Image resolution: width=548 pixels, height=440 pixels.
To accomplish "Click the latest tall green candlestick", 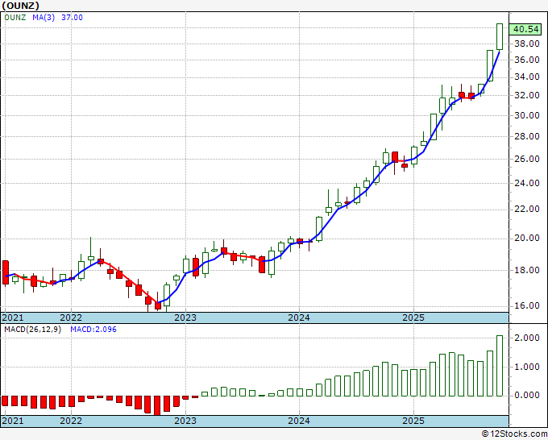I will [500, 37].
